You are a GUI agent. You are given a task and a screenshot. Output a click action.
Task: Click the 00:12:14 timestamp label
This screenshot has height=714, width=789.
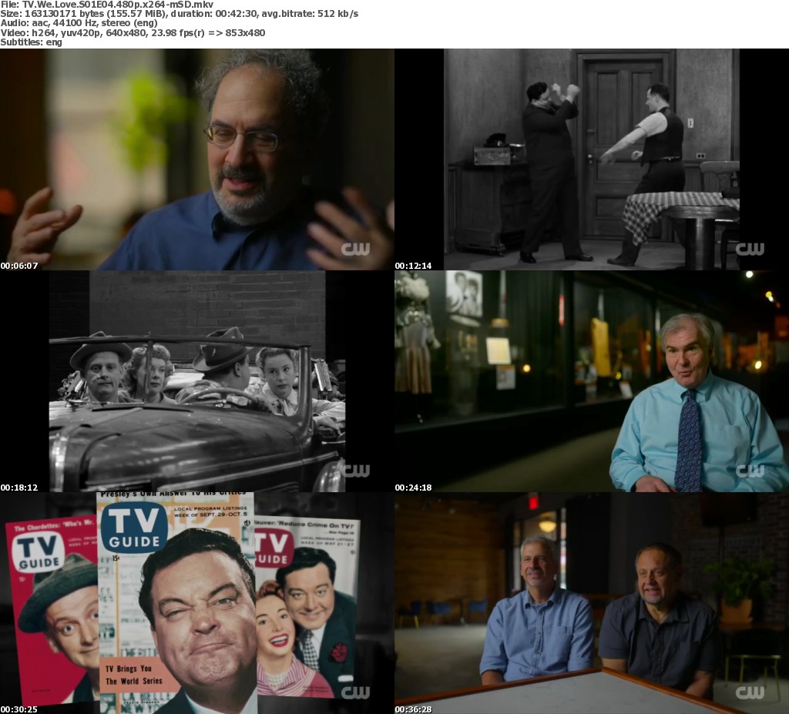click(414, 266)
